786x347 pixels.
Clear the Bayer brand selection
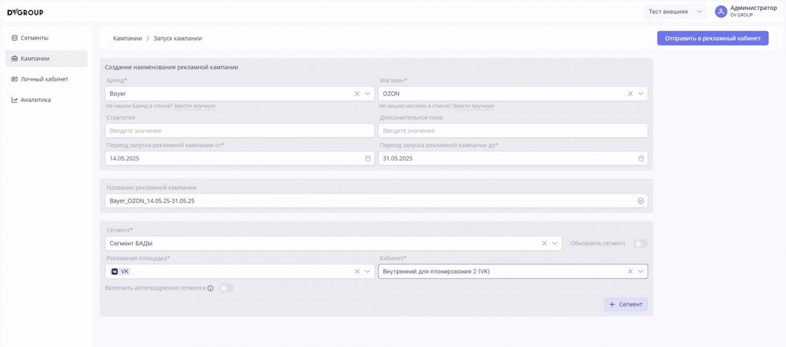357,94
